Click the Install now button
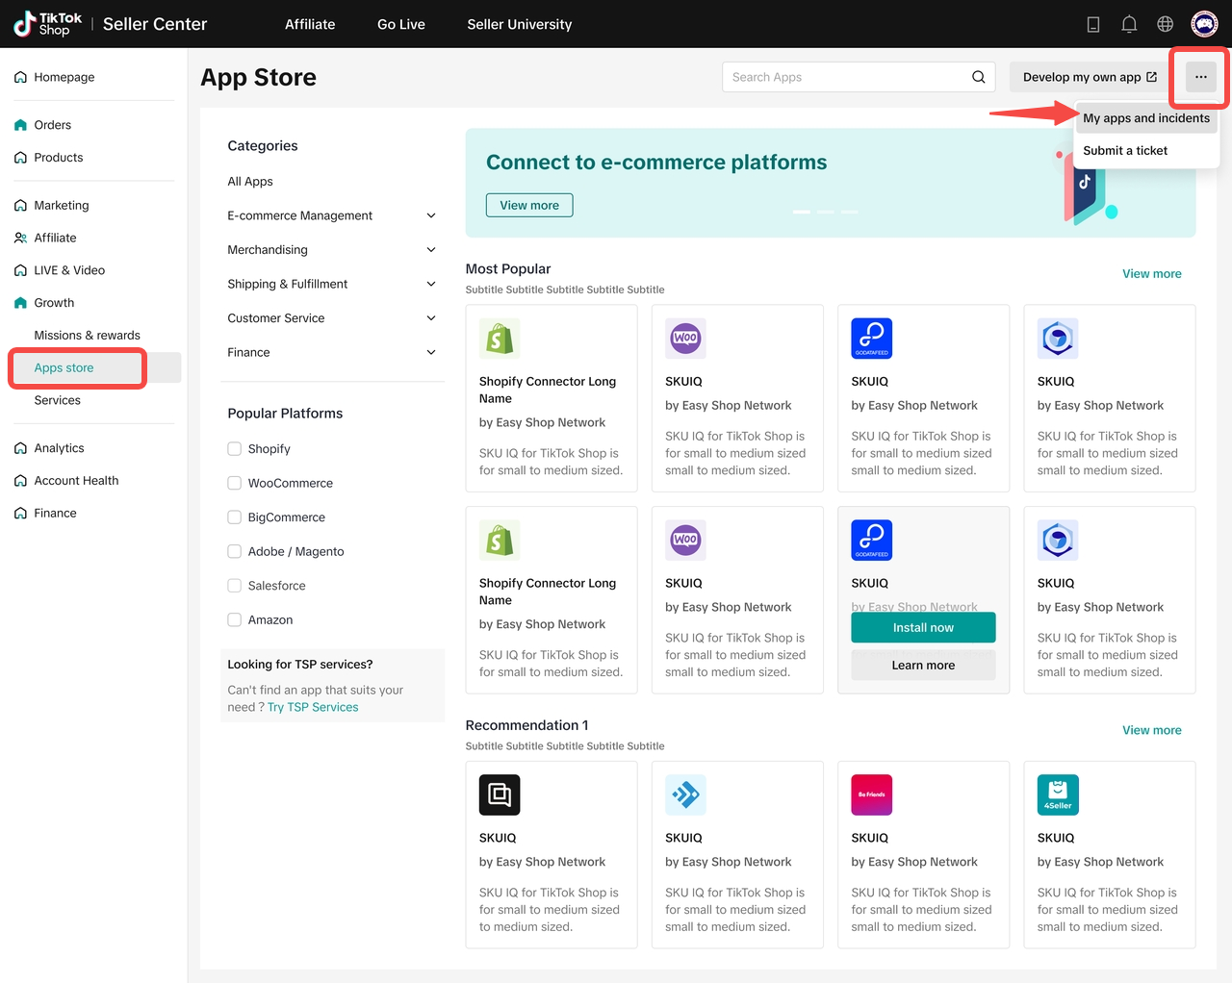The image size is (1232, 983). click(x=922, y=628)
